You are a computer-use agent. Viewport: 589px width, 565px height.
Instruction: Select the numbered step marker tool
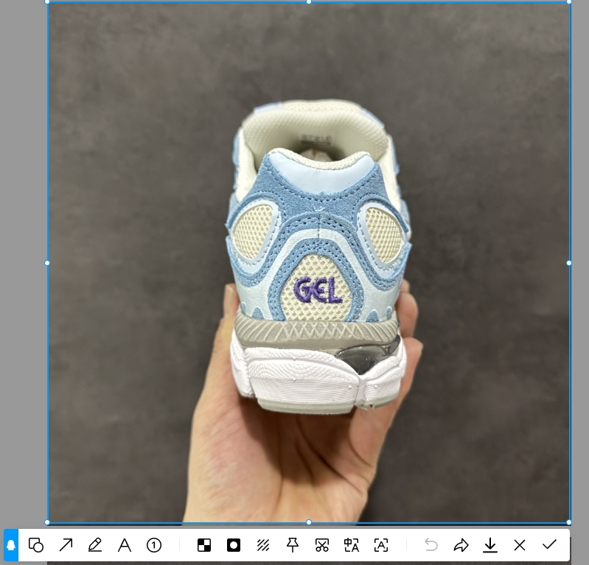tap(154, 545)
